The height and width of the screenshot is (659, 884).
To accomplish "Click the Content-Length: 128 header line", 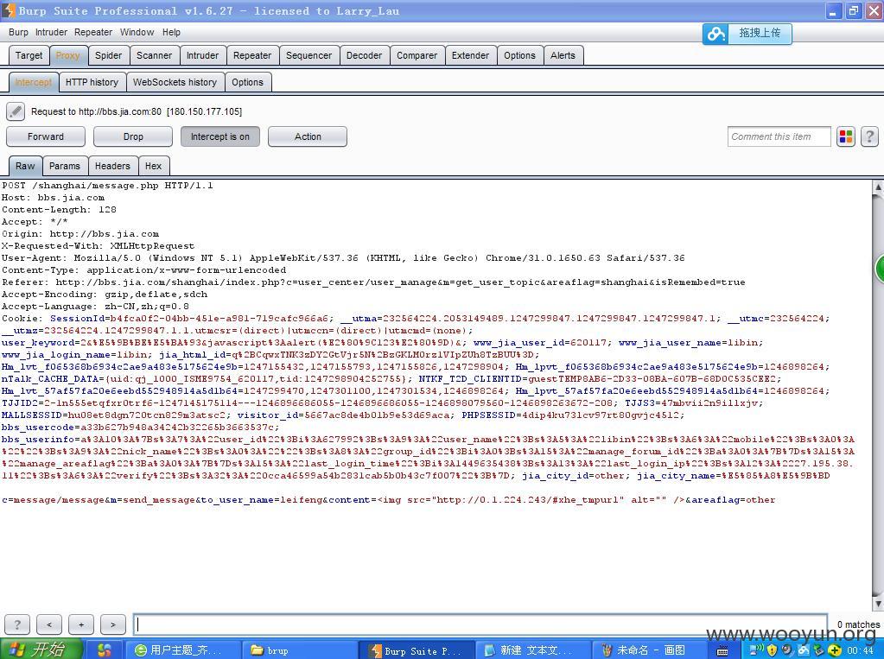I will point(59,210).
